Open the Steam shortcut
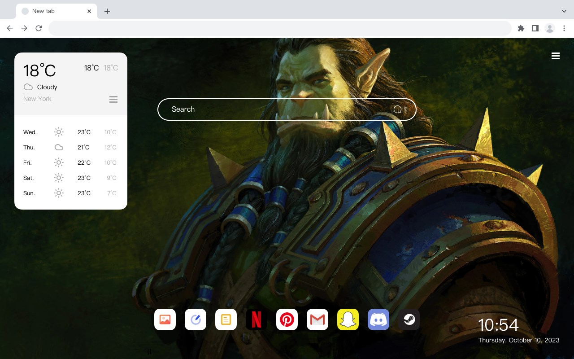574x359 pixels. coord(409,320)
